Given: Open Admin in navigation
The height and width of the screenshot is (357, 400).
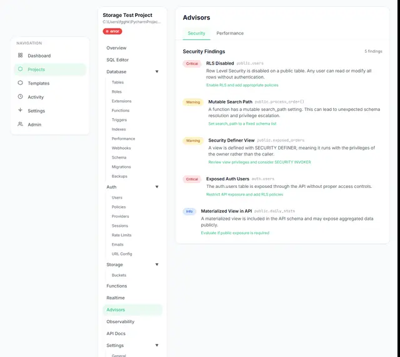Looking at the screenshot, I should (50, 125).
